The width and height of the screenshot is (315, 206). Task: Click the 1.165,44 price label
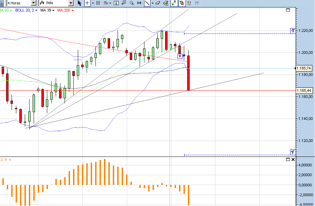click(304, 90)
